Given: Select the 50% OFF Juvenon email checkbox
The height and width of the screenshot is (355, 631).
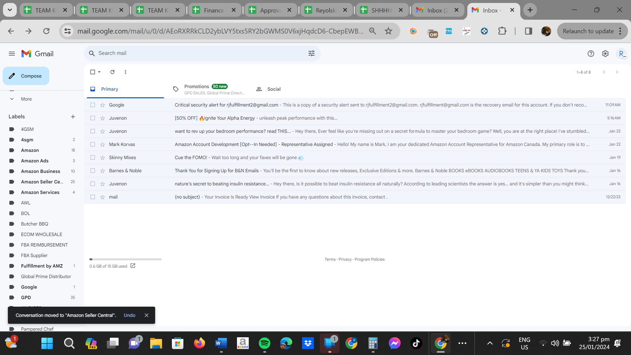Looking at the screenshot, I should pyautogui.click(x=93, y=118).
